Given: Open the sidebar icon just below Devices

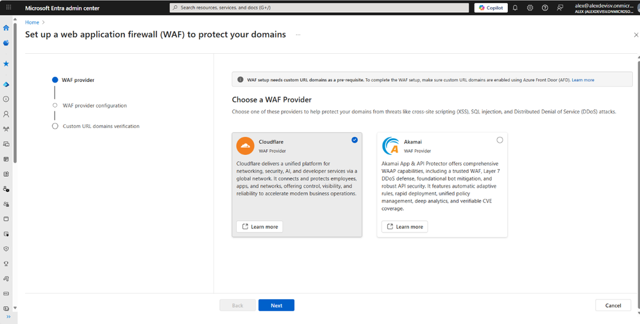Looking at the screenshot, I should pyautogui.click(x=6, y=159).
